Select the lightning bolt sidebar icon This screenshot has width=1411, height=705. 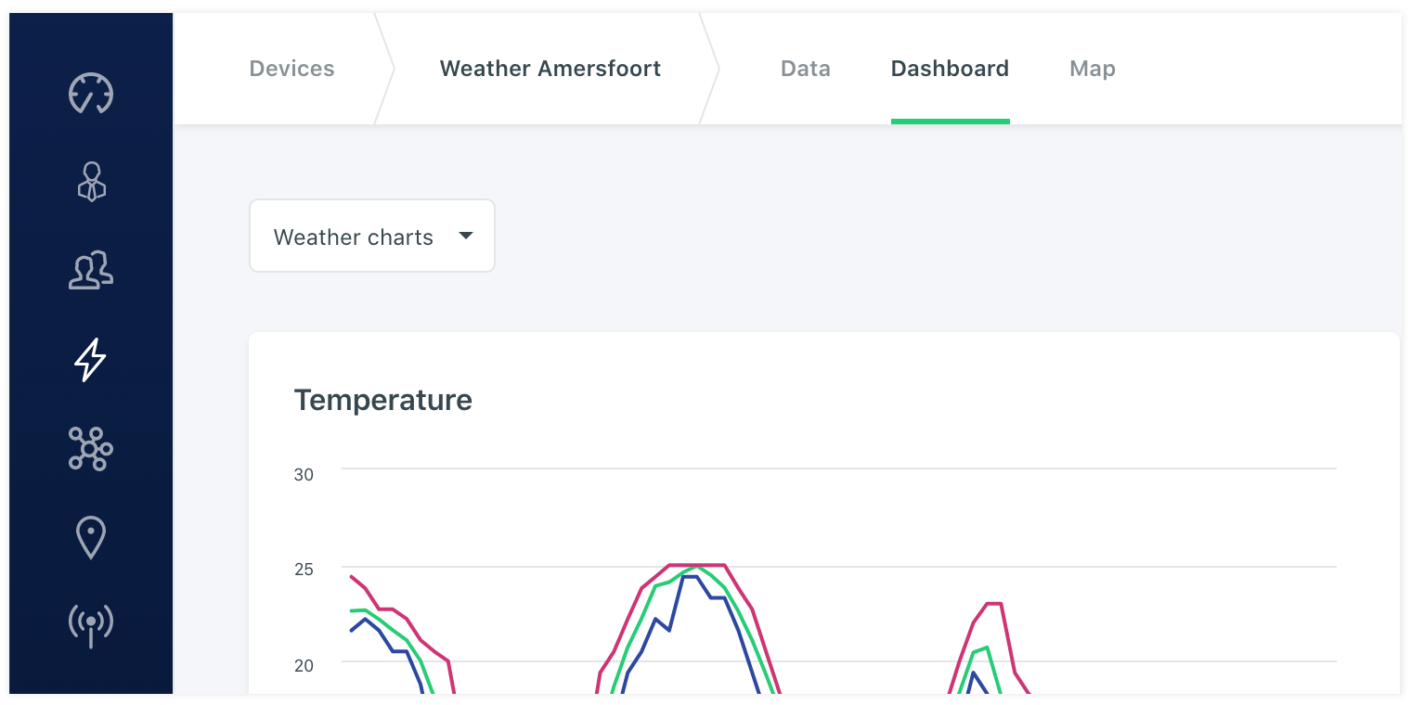pos(91,360)
